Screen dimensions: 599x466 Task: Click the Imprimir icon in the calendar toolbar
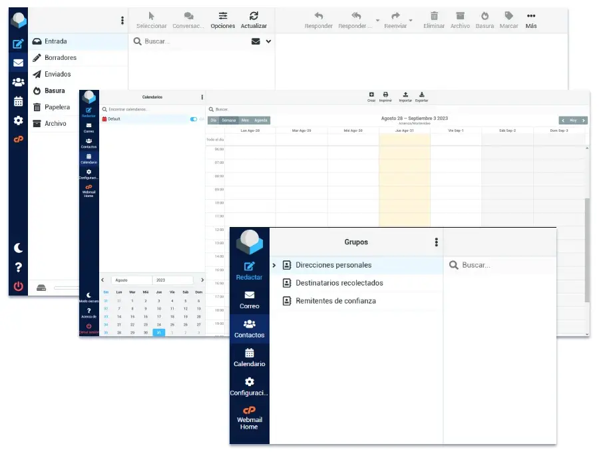[385, 97]
